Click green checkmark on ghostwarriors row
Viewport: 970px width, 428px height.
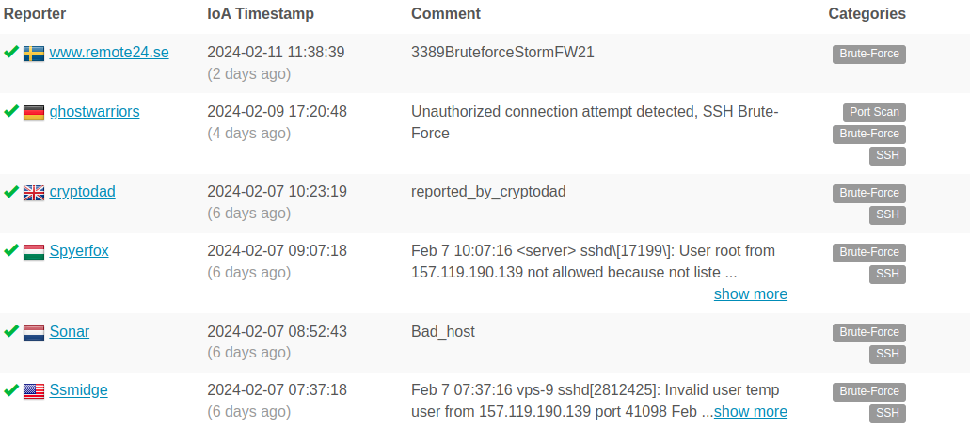11,111
